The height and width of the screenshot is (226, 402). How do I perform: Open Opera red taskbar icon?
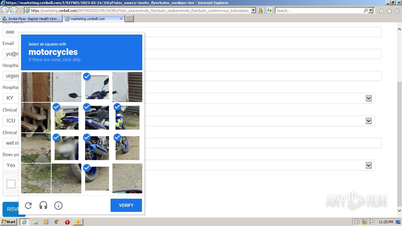tap(67, 222)
